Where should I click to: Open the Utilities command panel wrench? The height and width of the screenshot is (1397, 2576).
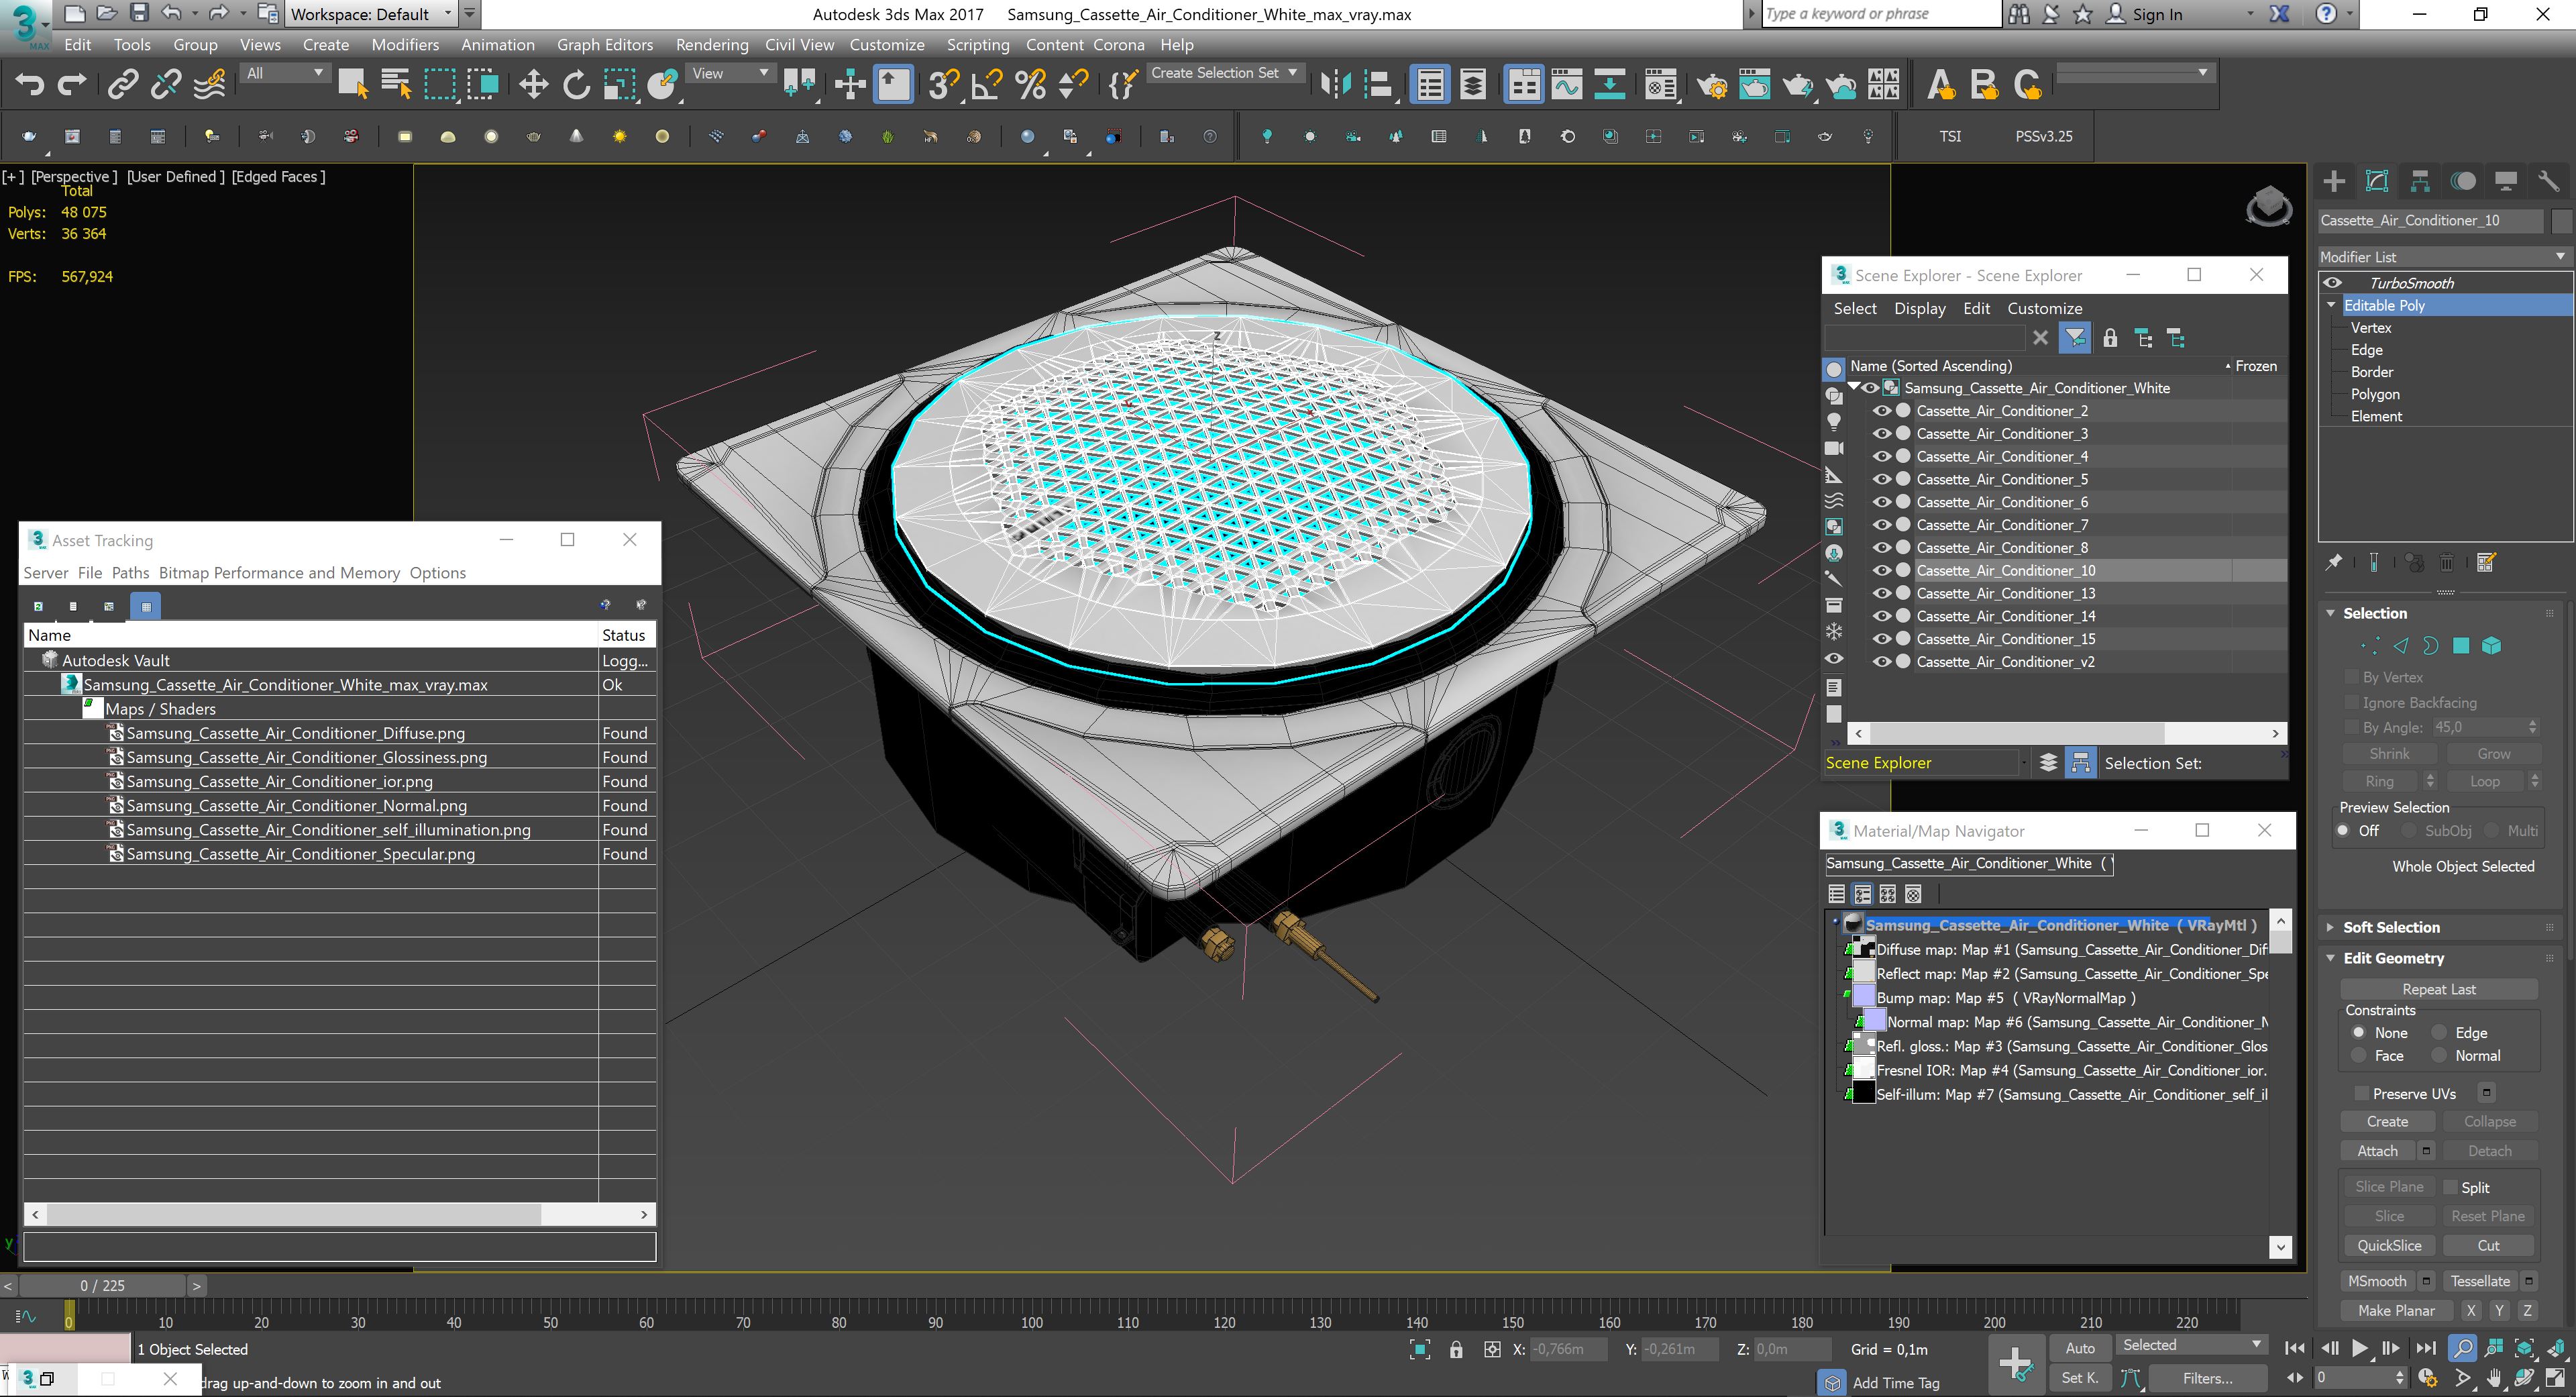point(2548,181)
